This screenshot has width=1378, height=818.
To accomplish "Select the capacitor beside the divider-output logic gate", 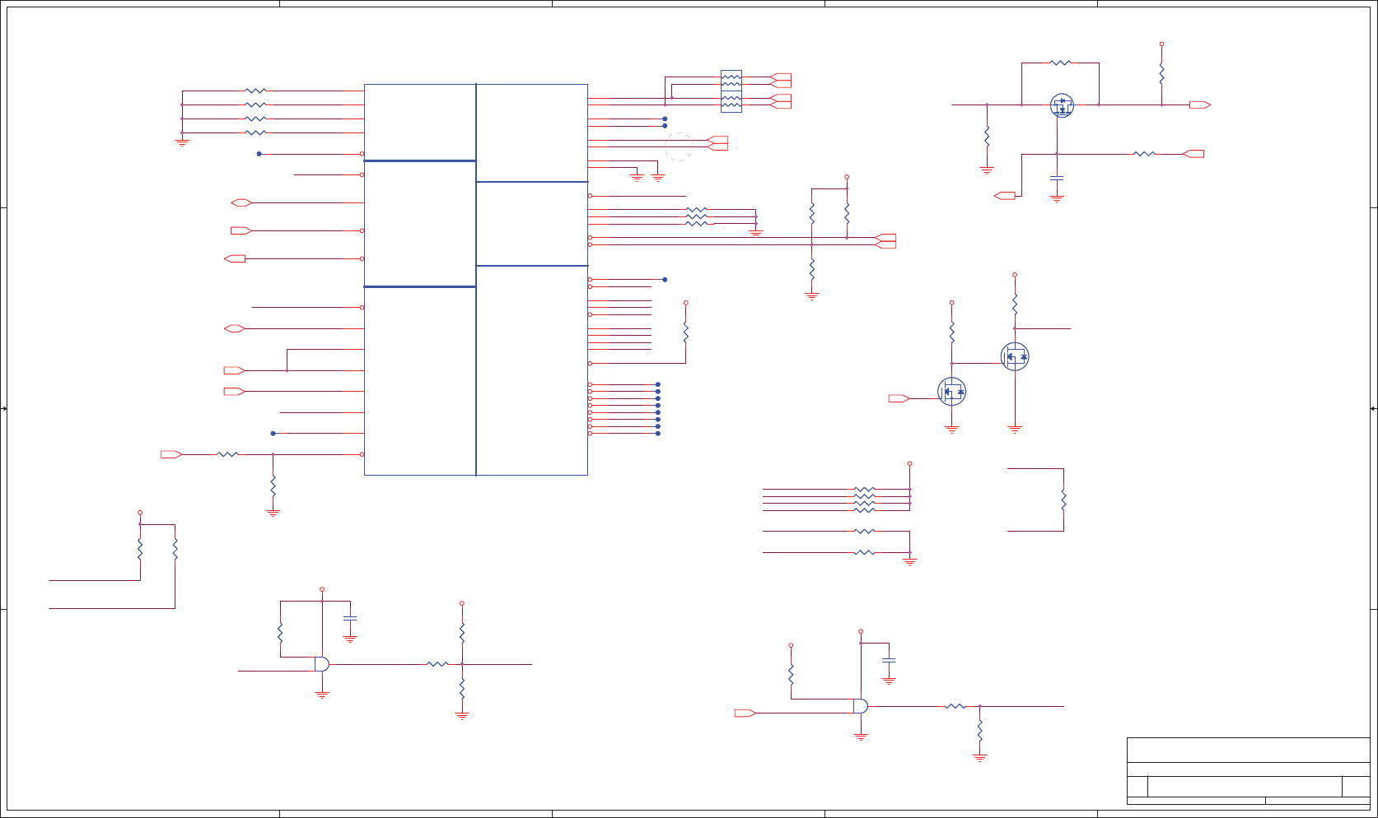I will (x=350, y=618).
